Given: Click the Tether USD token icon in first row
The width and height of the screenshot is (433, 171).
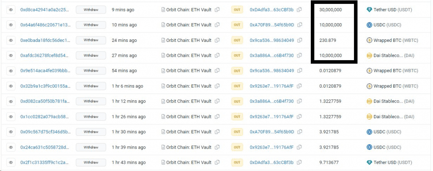Looking at the screenshot, I should pos(369,10).
